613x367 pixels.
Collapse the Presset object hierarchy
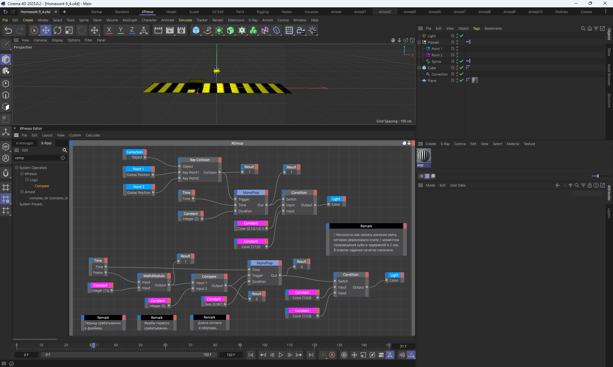pos(419,42)
